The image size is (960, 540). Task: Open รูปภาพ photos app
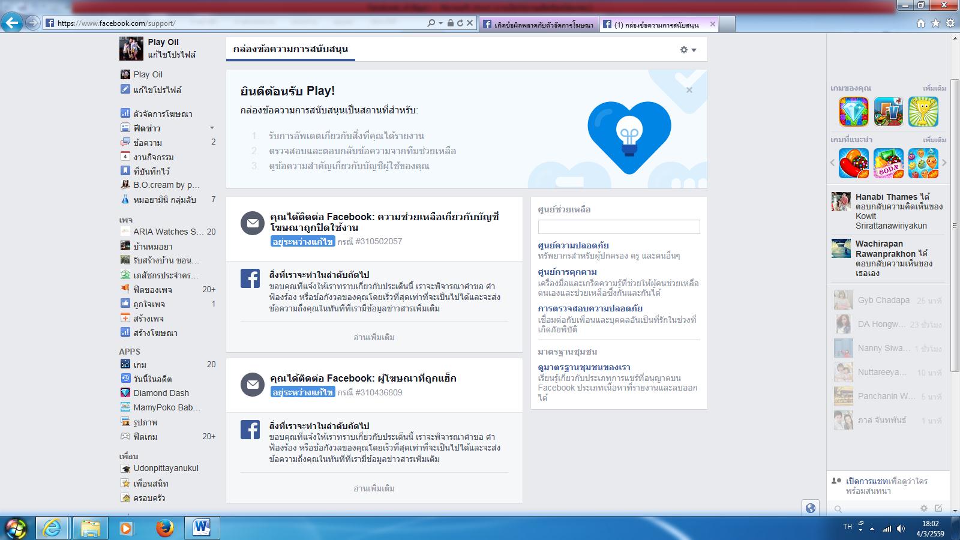tap(145, 422)
